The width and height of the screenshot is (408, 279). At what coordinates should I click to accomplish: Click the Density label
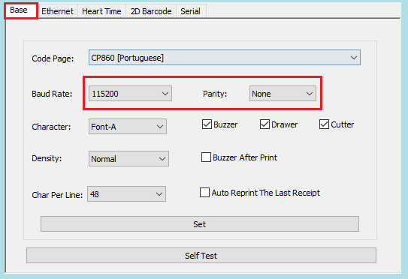pyautogui.click(x=47, y=158)
